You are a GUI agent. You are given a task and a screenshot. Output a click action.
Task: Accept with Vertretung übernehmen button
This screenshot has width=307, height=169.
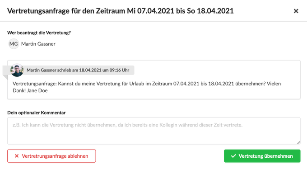(262, 156)
